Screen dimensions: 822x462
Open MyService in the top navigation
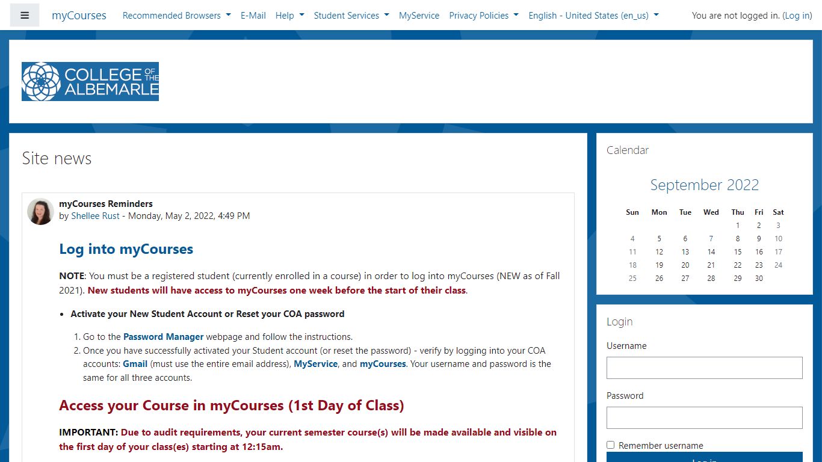click(x=419, y=15)
